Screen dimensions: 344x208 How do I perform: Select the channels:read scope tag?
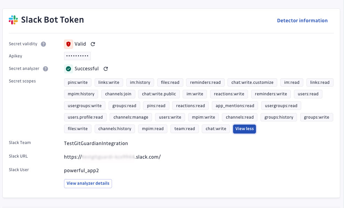tap(240, 117)
